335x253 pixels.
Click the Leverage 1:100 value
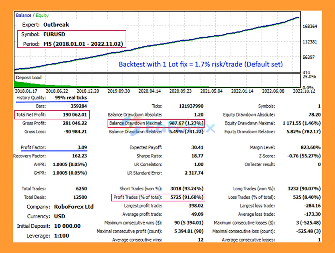pos(62,236)
